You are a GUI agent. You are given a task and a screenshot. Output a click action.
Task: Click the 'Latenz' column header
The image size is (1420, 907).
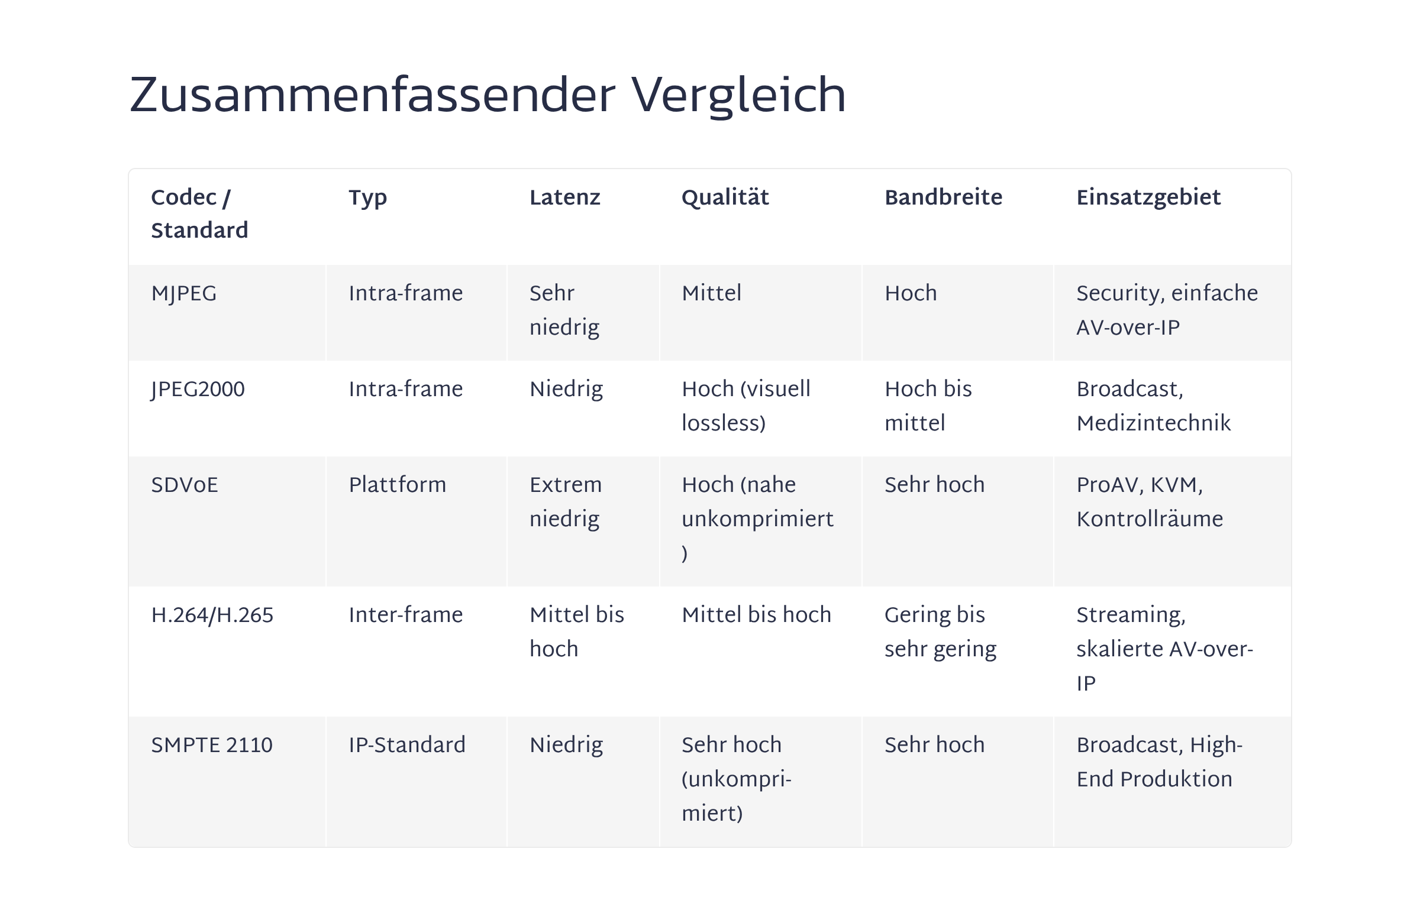point(564,197)
